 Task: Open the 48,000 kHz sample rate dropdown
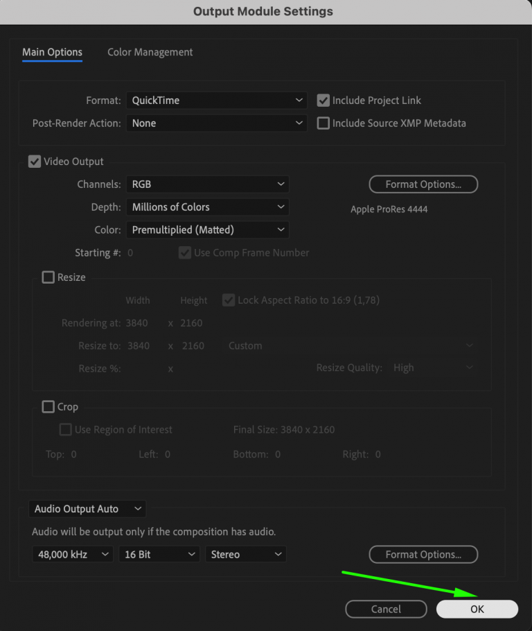point(71,554)
